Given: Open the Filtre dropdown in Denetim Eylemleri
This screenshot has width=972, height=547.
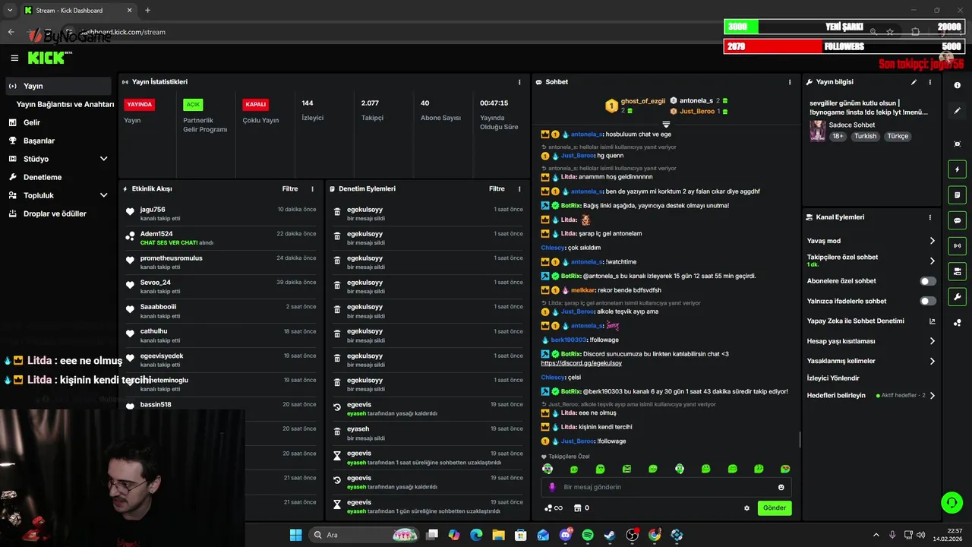Looking at the screenshot, I should tap(497, 188).
